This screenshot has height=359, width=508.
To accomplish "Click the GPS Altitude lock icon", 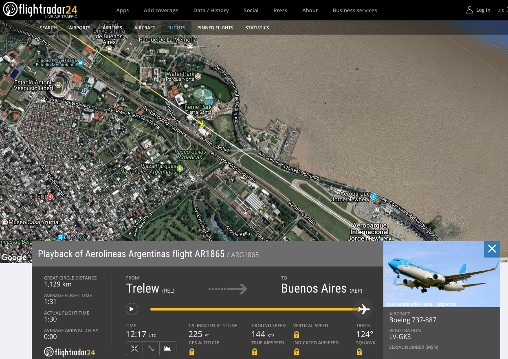I will pyautogui.click(x=192, y=351).
